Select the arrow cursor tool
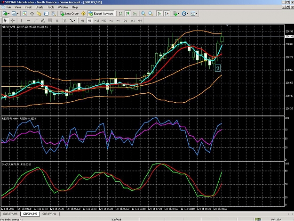 coord(5,20)
